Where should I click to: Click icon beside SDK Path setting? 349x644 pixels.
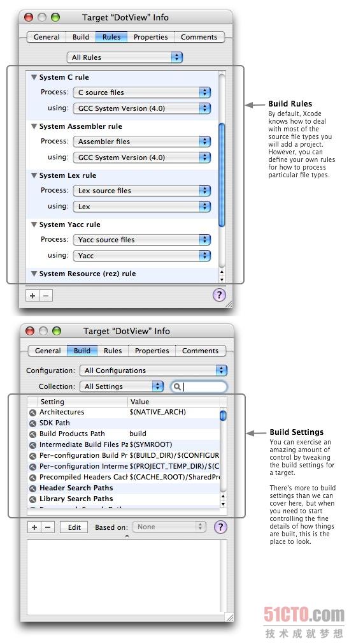[x=33, y=423]
